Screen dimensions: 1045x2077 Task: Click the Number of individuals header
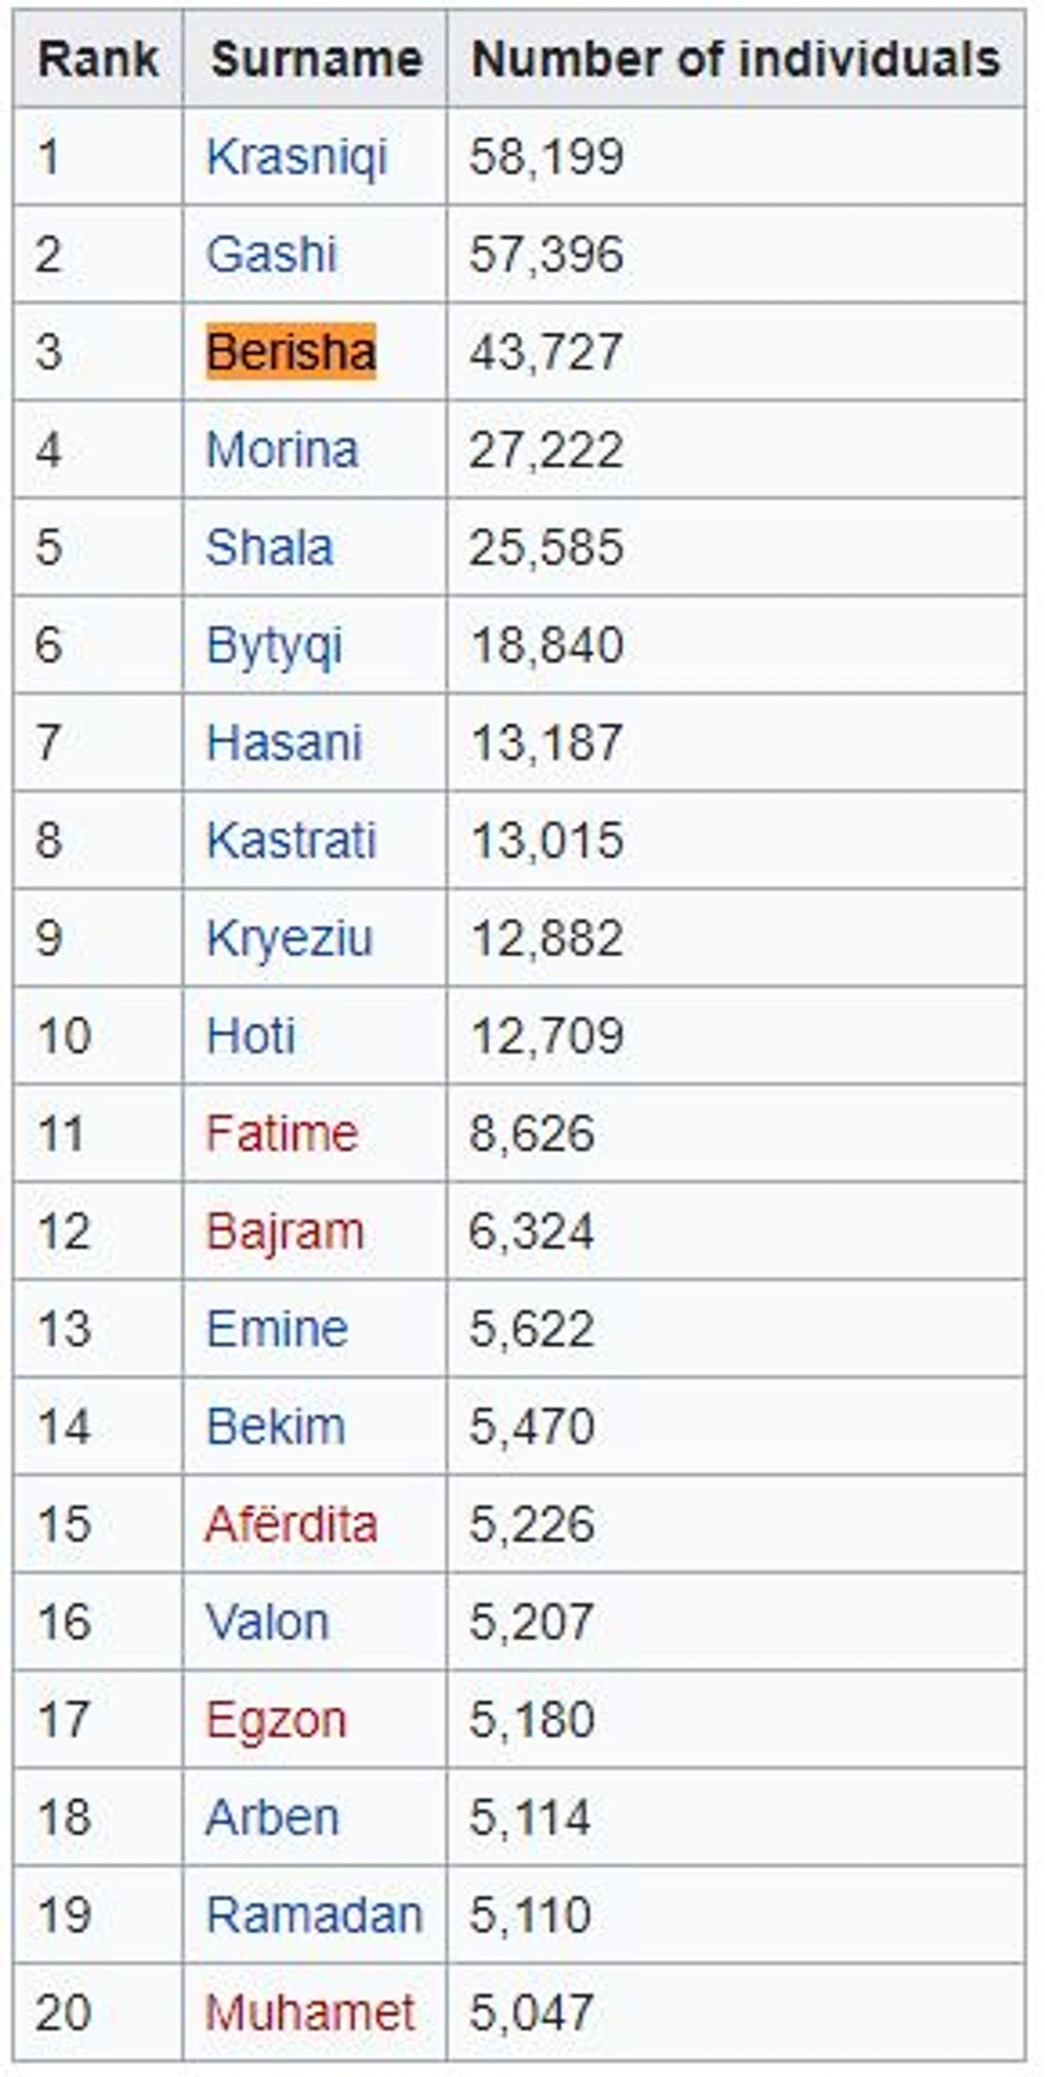pos(735,59)
